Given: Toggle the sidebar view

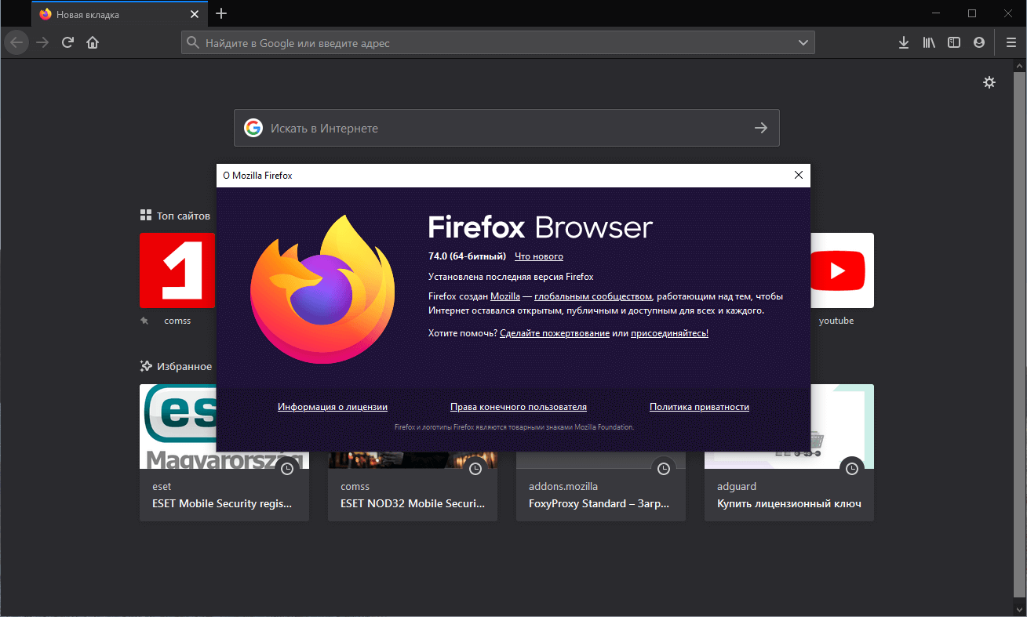Looking at the screenshot, I should tap(953, 42).
